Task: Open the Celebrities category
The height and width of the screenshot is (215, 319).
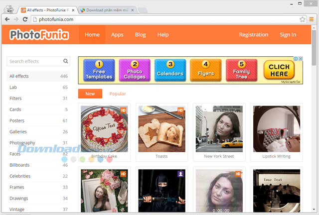Action: pyautogui.click(x=38, y=176)
